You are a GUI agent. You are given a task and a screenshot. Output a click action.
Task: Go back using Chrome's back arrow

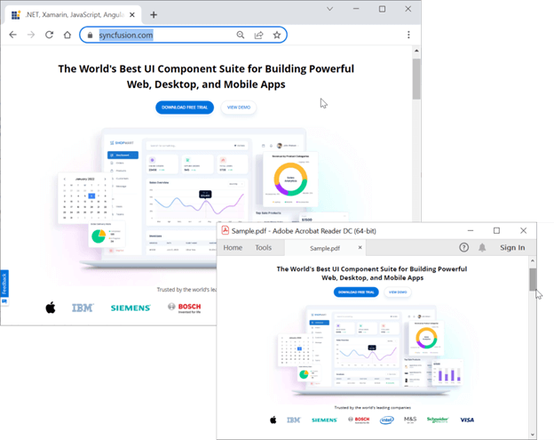tap(13, 35)
